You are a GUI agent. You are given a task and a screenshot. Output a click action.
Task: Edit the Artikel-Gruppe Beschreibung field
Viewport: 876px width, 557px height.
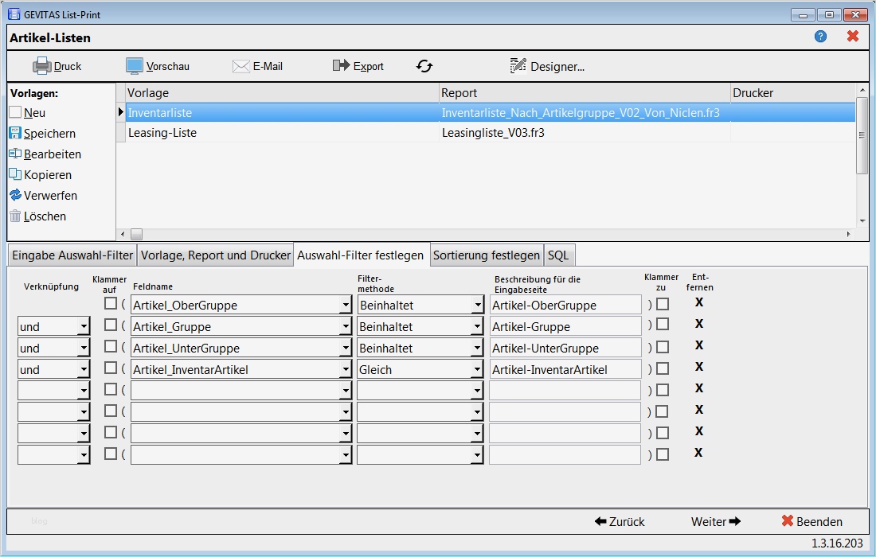565,326
